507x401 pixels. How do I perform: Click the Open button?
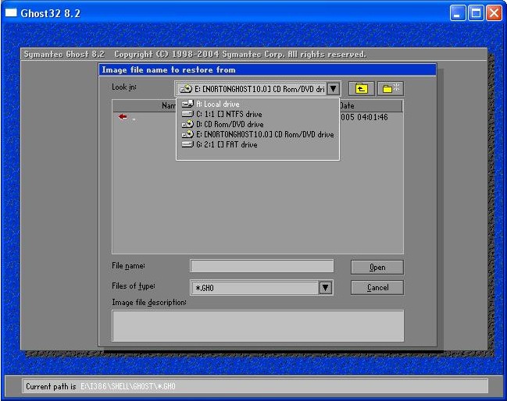(377, 268)
